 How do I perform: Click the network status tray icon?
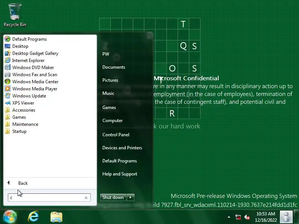click(x=238, y=217)
